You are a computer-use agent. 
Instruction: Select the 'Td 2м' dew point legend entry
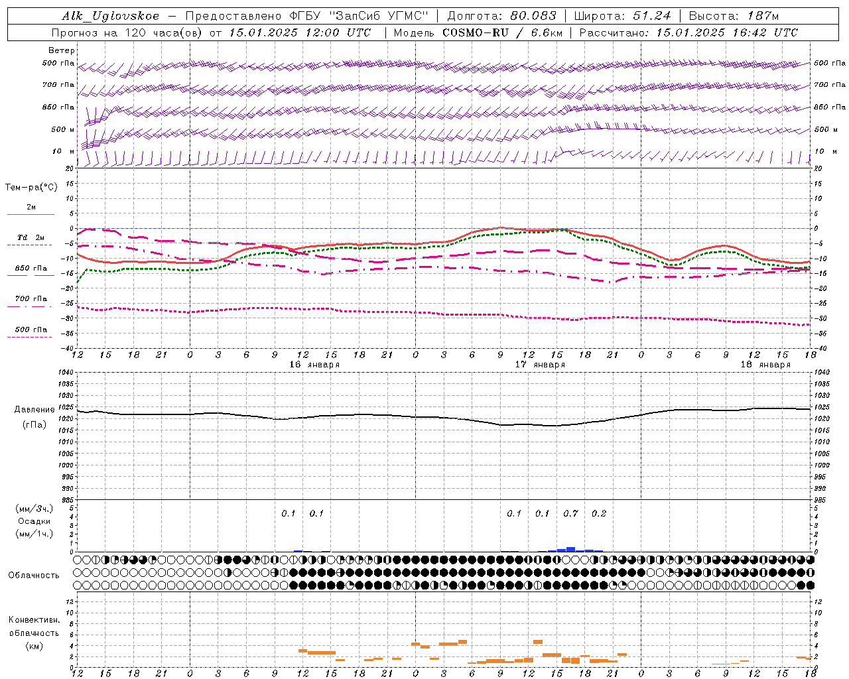pos(31,237)
